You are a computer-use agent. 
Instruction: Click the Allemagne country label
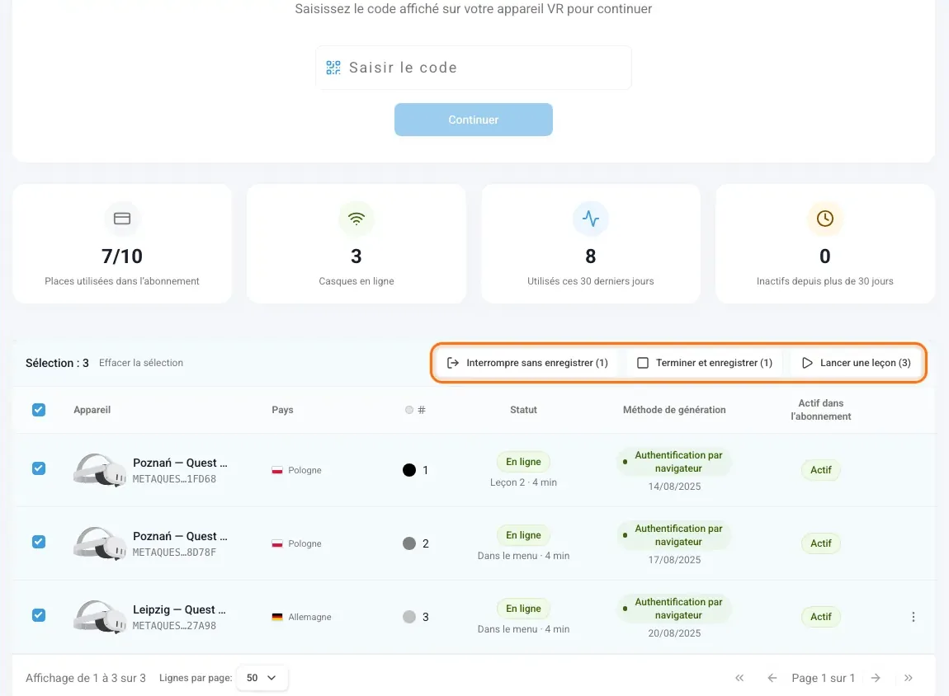click(310, 617)
